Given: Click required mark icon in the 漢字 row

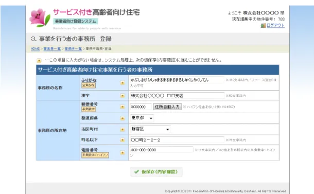Looking at the screenshot, I should (123, 96).
